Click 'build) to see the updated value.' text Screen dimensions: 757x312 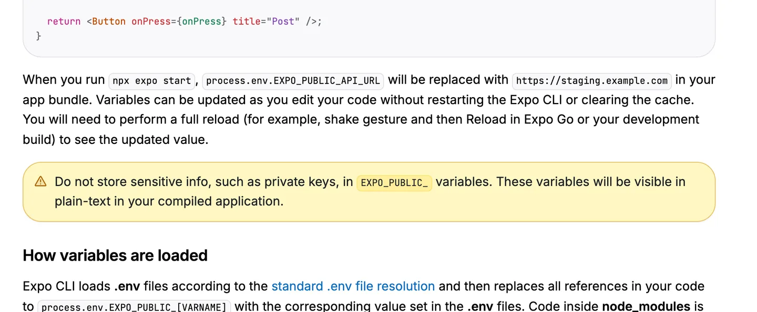(x=116, y=140)
